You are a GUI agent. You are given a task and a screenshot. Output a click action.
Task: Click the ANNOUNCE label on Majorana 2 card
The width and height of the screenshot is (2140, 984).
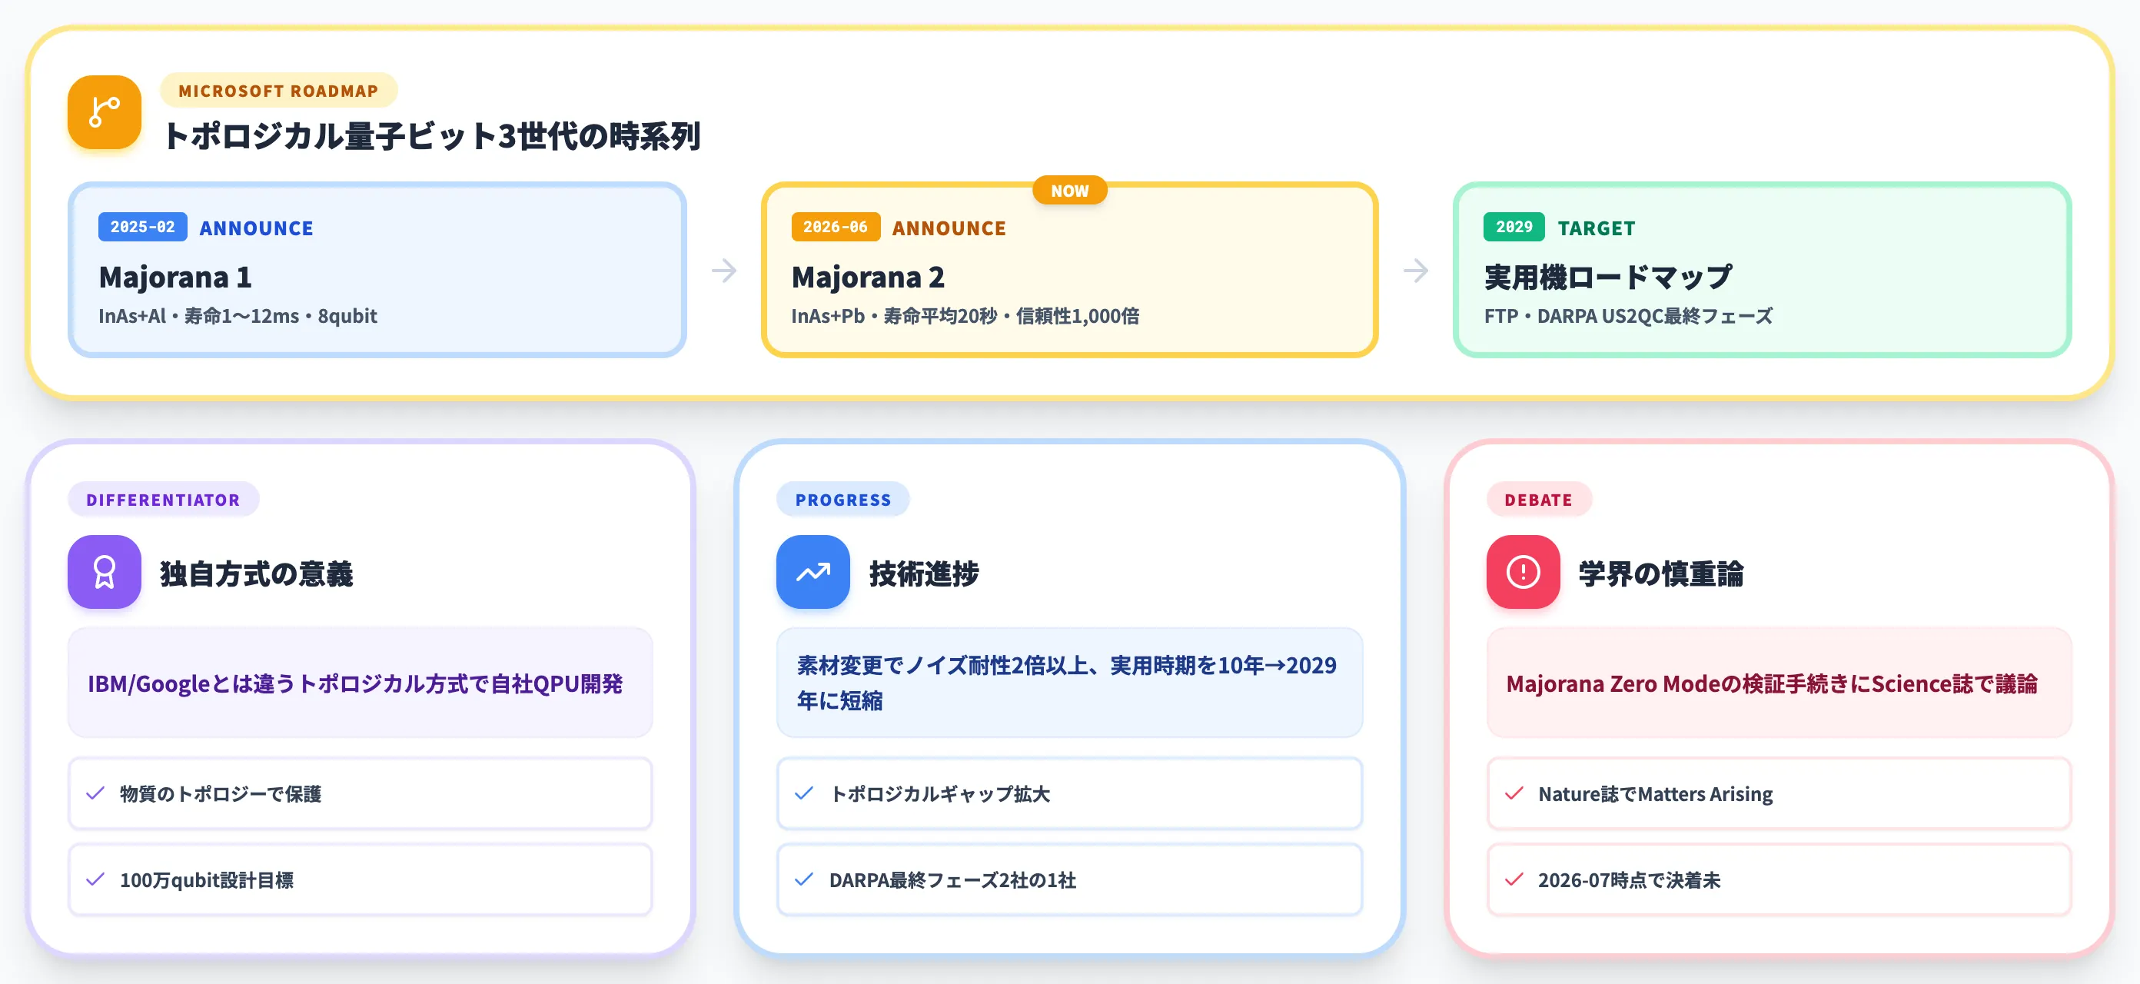click(x=949, y=228)
